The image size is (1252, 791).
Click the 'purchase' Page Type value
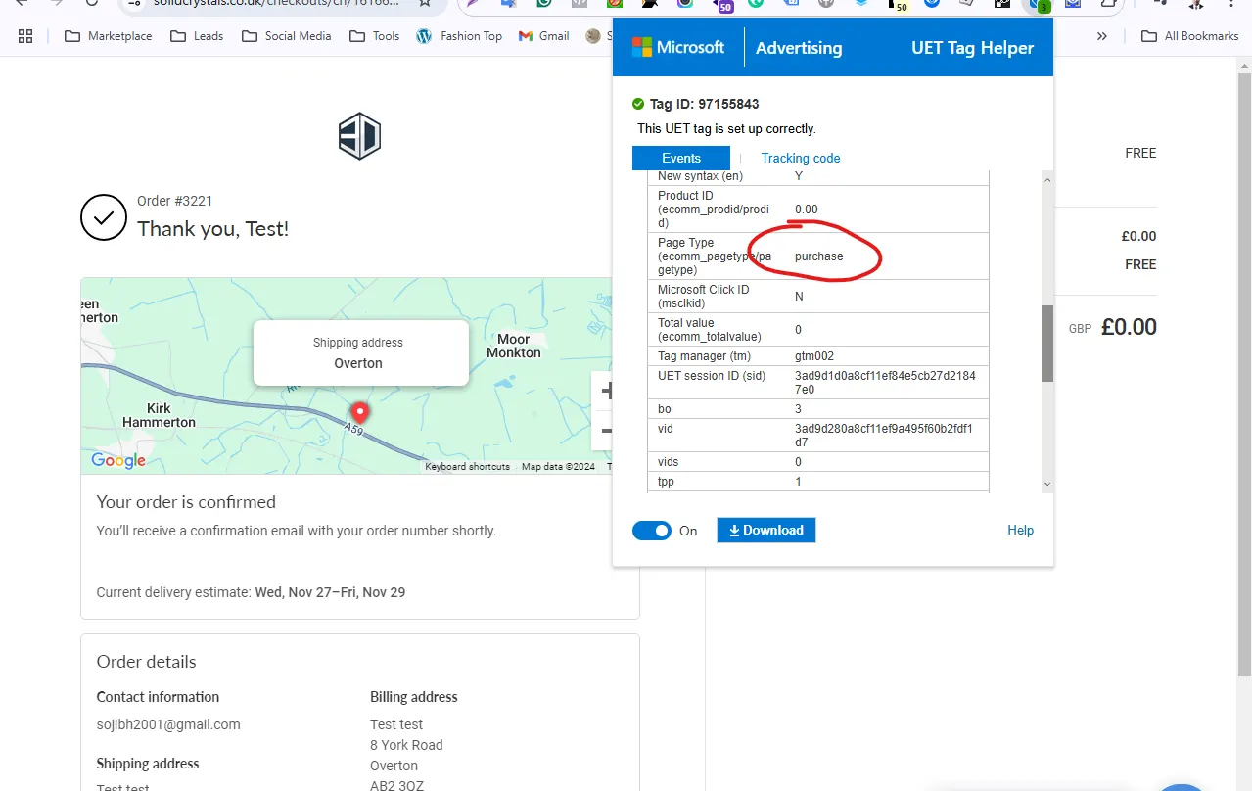(818, 256)
